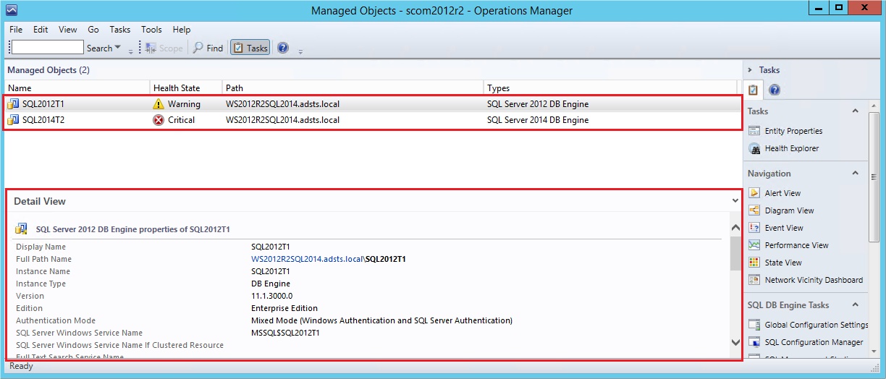The height and width of the screenshot is (379, 886).
Task: Run Global Configuration Settings task
Action: pyautogui.click(x=816, y=325)
